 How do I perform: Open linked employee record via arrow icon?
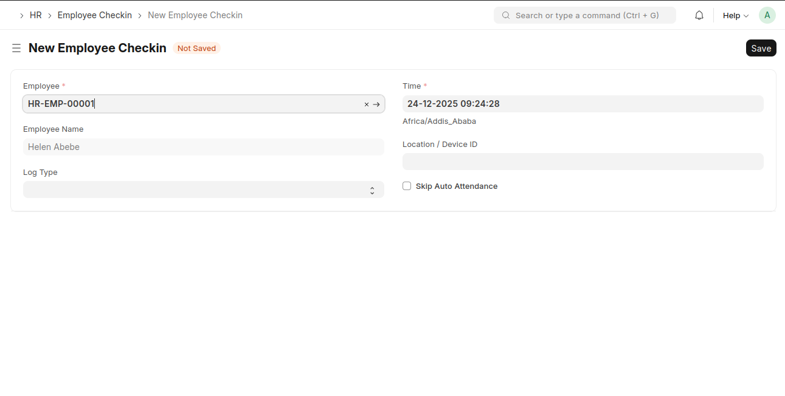376,104
